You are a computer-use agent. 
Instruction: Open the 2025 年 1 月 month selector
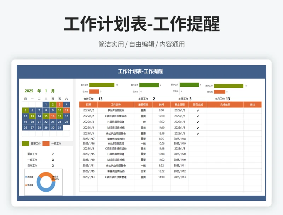(39, 91)
